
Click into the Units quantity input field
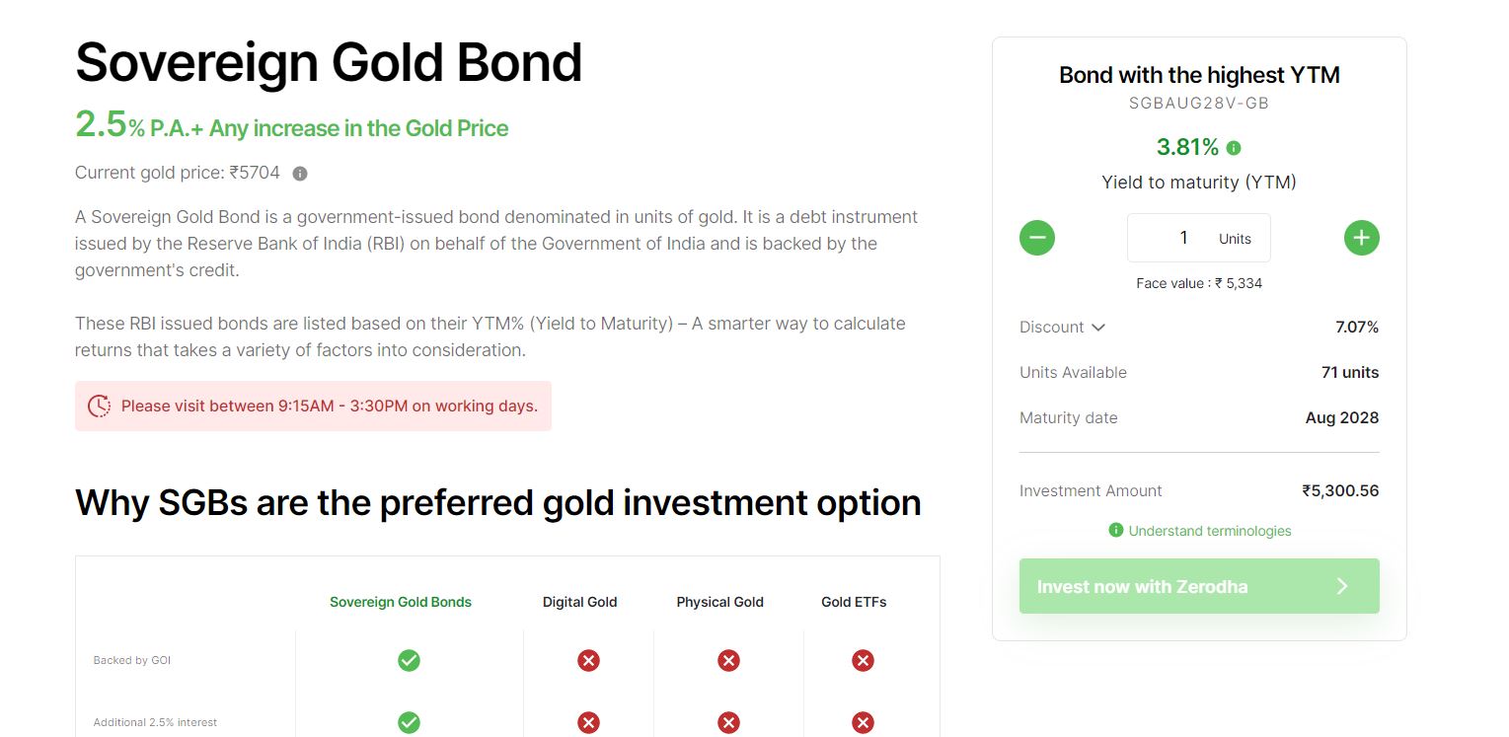point(1198,238)
